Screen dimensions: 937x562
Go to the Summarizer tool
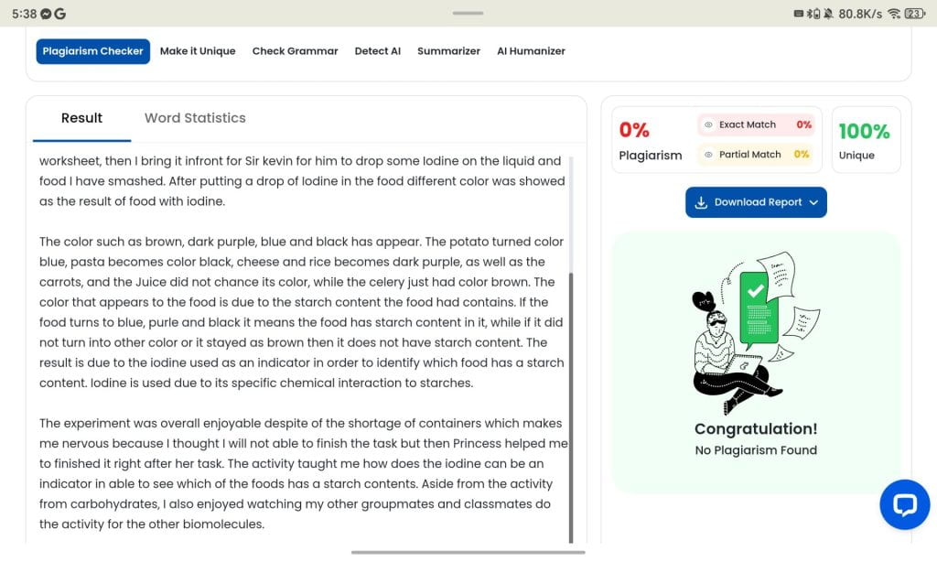pos(448,51)
